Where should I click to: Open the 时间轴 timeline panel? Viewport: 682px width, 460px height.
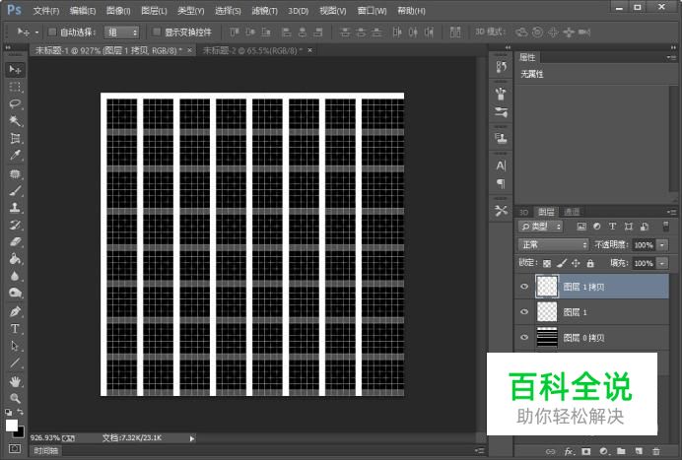tap(46, 451)
